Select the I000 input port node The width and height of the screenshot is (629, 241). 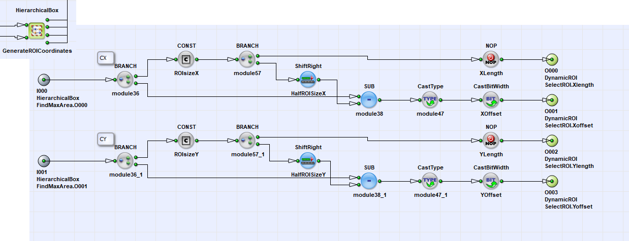pyautogui.click(x=44, y=80)
